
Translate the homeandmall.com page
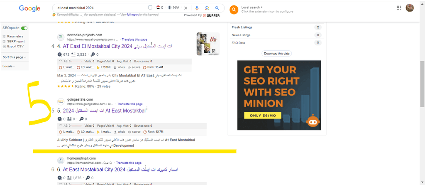[x=129, y=163]
